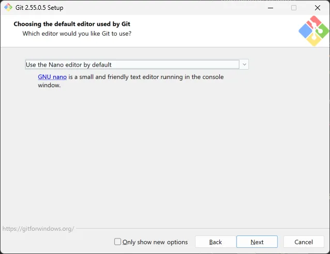Click the gitforwindows.org URL text

[38, 229]
